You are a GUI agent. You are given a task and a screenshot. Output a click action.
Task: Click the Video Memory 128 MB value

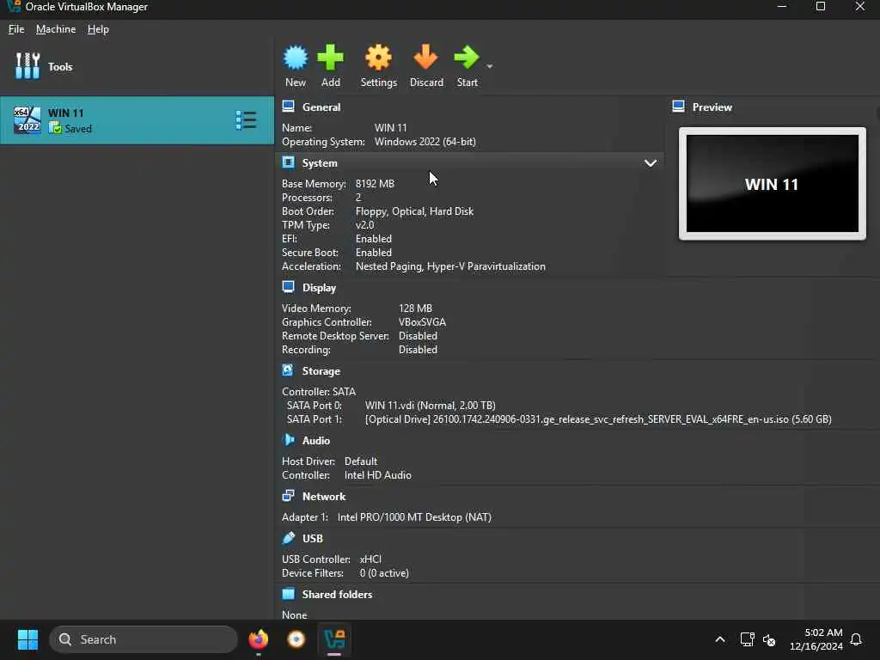click(x=415, y=309)
